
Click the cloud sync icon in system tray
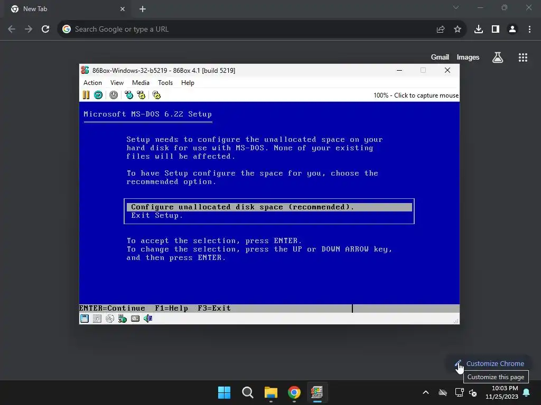click(443, 392)
